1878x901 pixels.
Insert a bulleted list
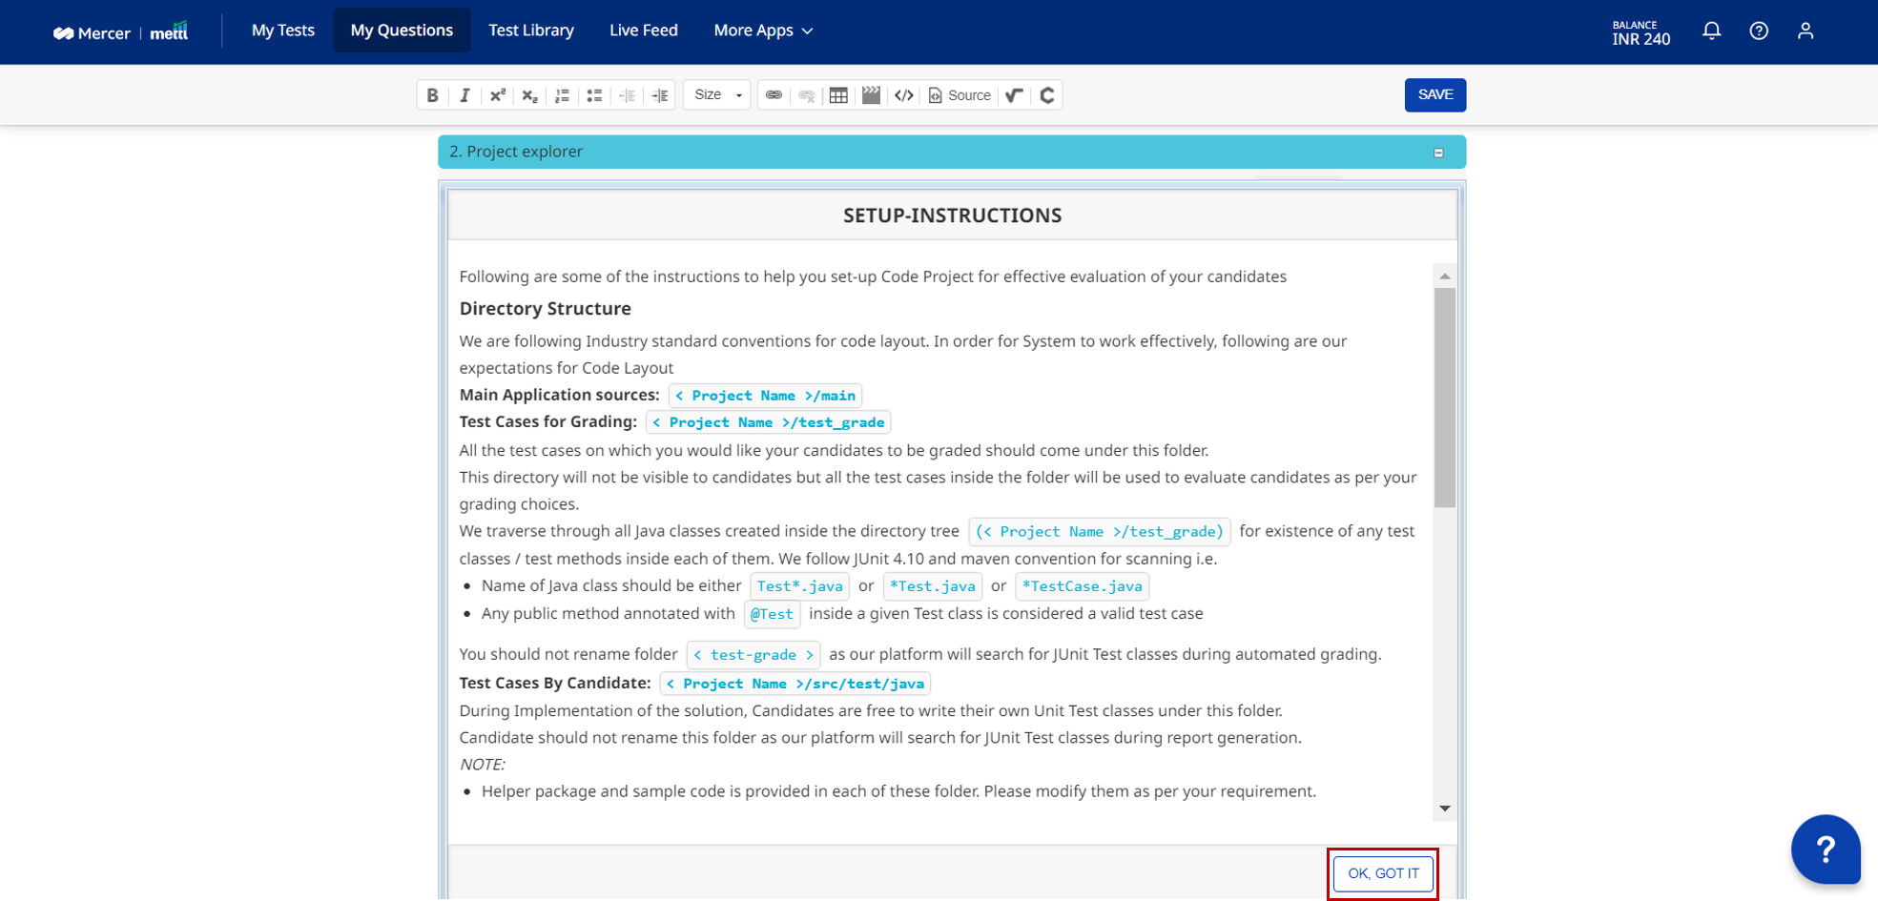(595, 95)
